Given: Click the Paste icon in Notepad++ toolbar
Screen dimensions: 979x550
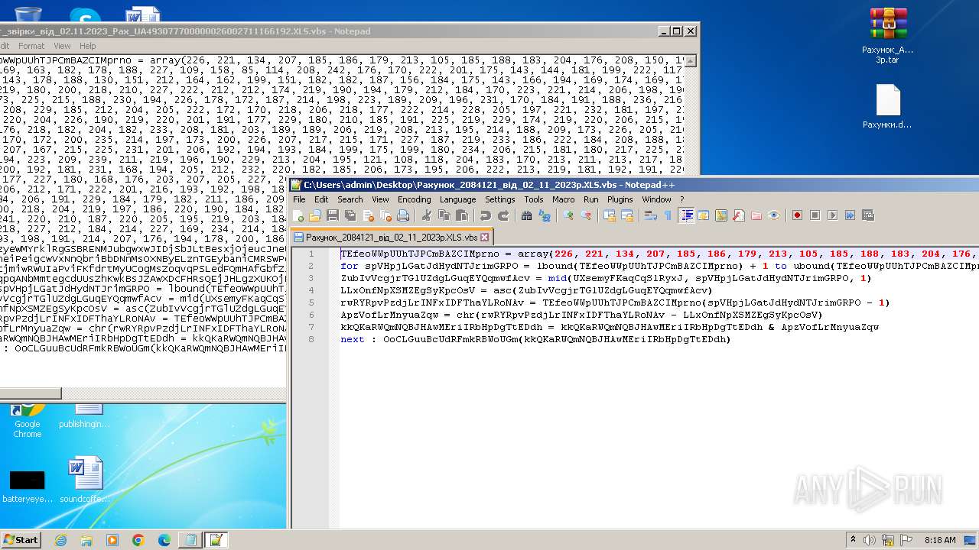Looking at the screenshot, I should [462, 215].
